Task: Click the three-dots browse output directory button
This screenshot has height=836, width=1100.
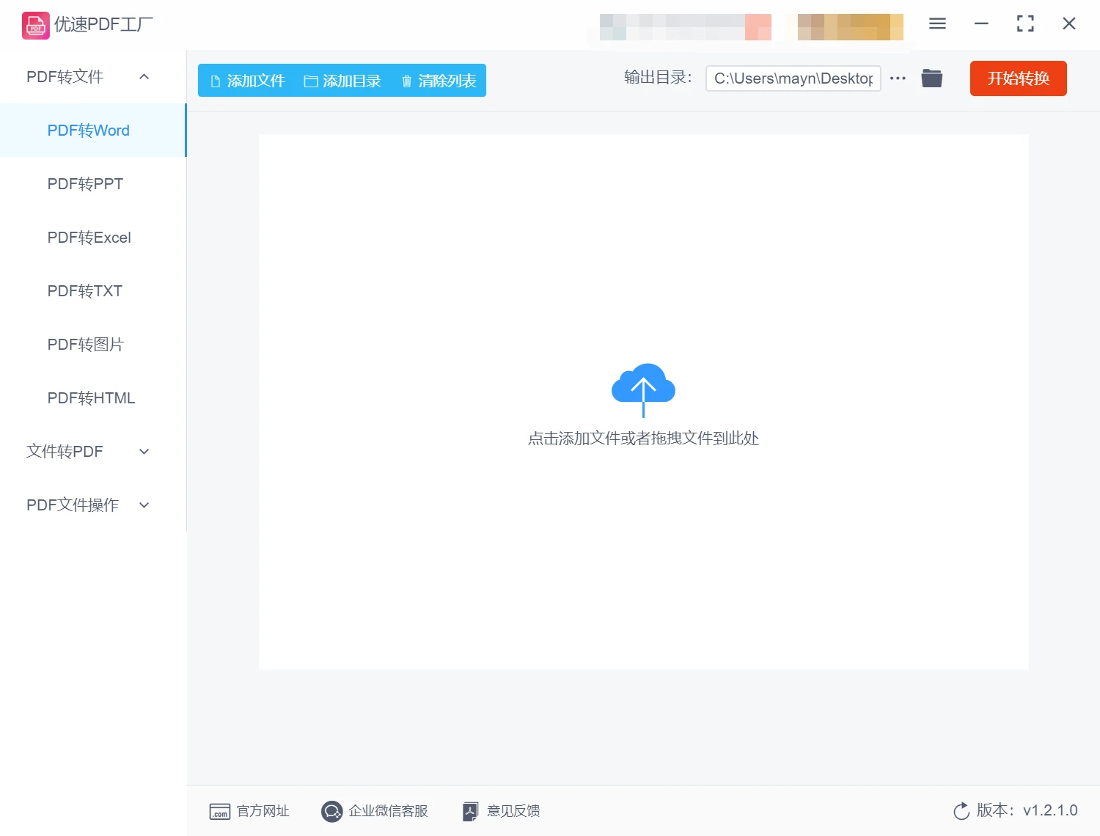Action: (898, 78)
